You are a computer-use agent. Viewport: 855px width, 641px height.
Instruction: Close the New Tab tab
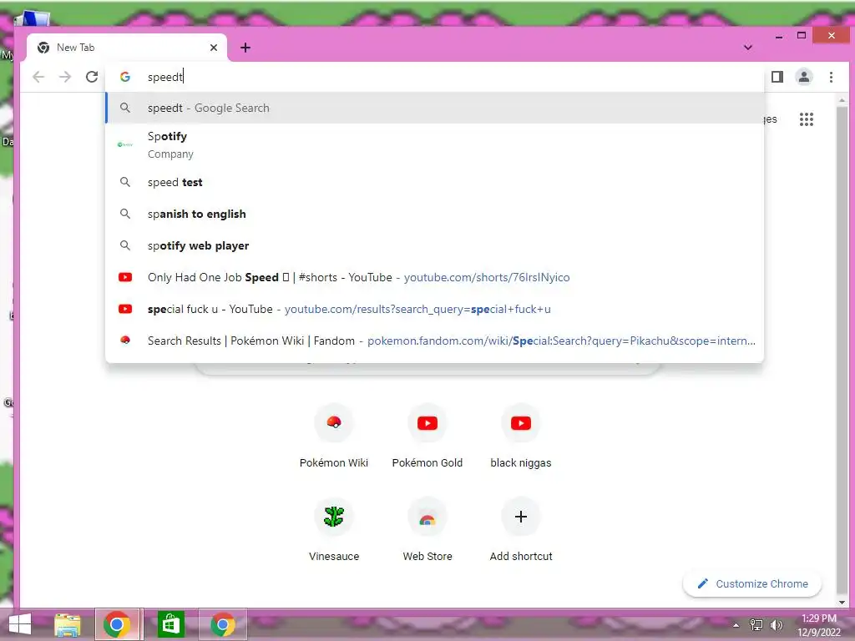[x=214, y=48]
